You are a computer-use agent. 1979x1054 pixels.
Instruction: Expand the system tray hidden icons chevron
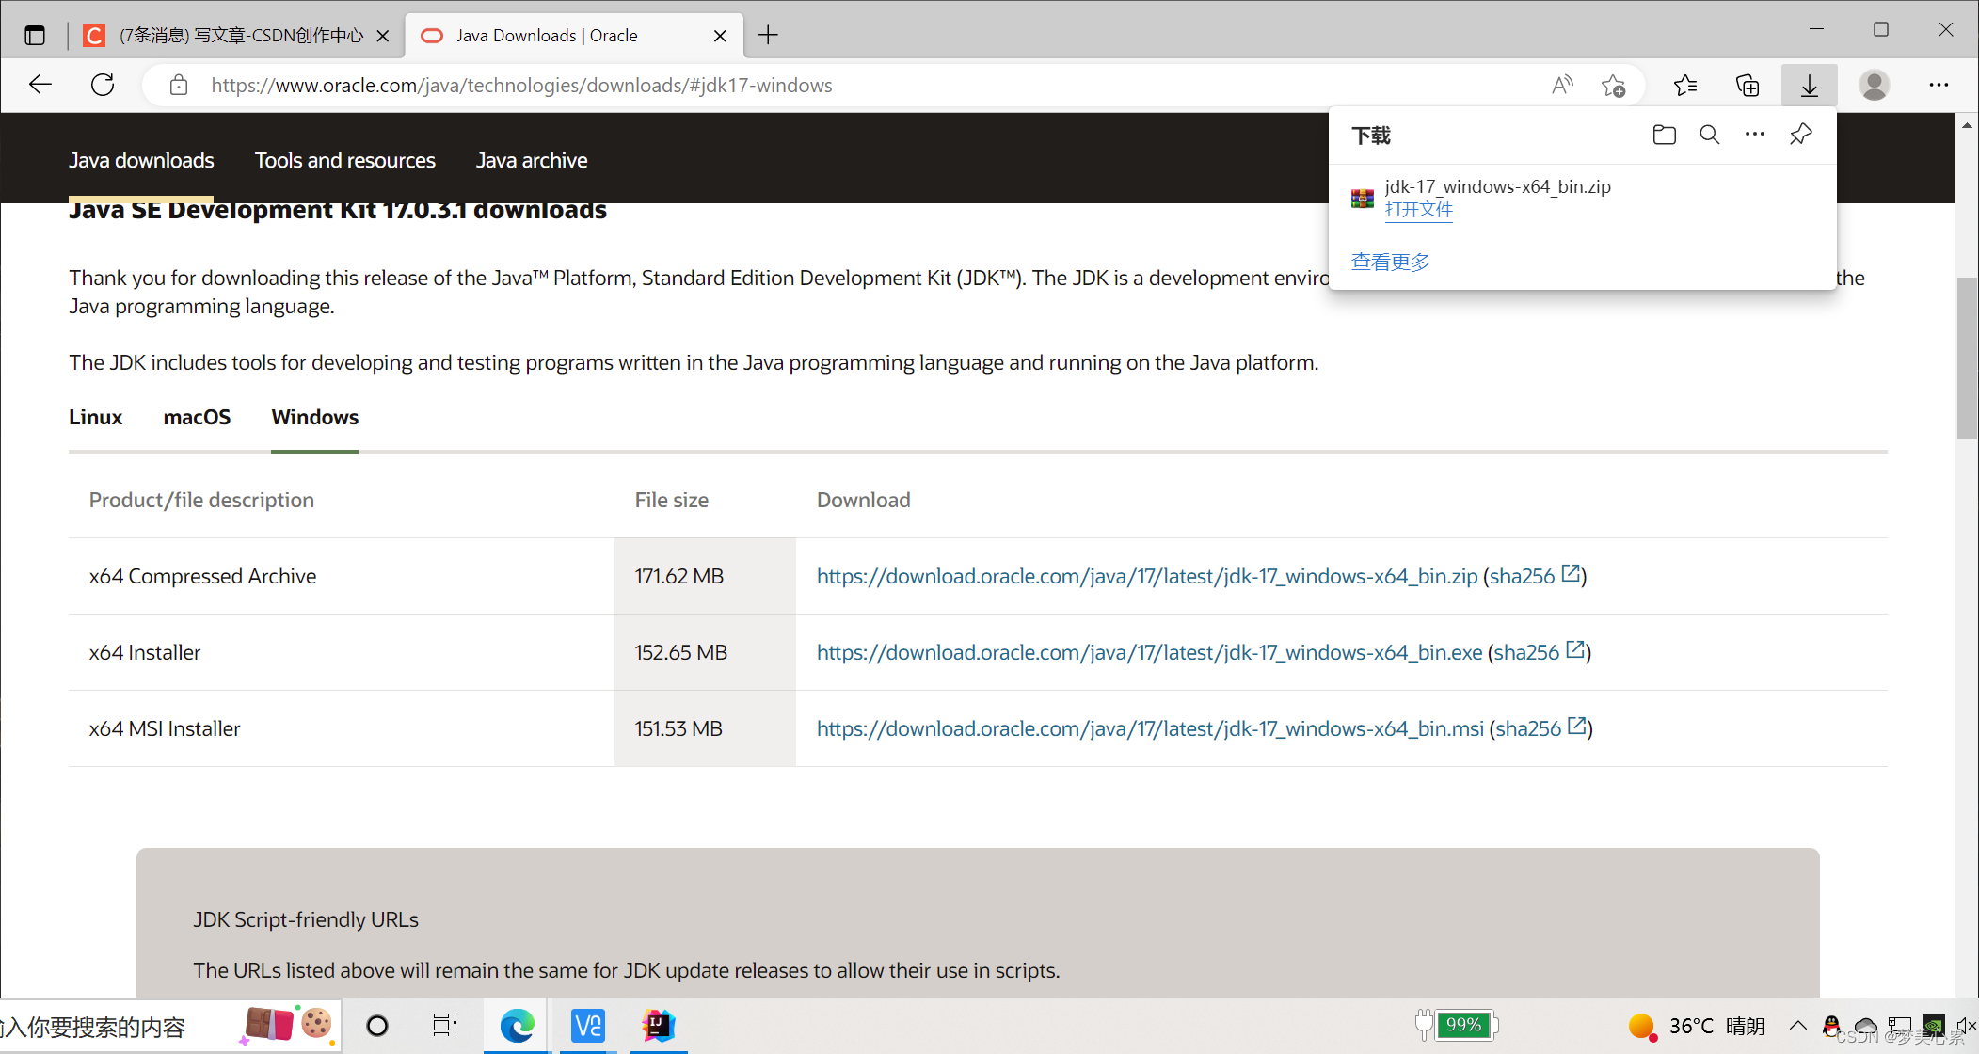click(1797, 1025)
